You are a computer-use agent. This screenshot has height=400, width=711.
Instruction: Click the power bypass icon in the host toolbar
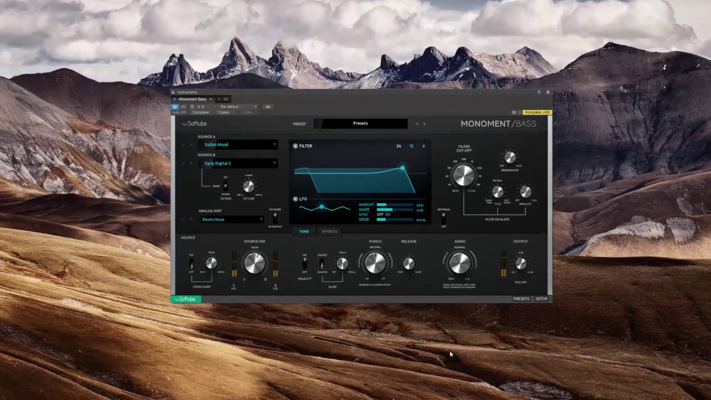(174, 107)
